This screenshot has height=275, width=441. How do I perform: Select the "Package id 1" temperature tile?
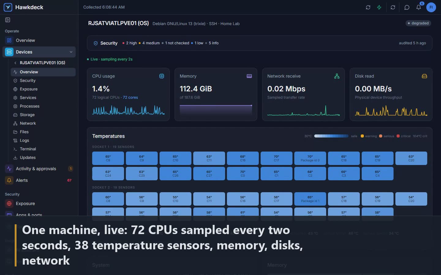pos(310,199)
